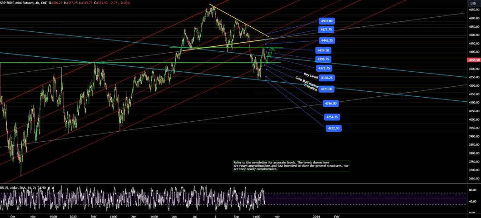481x218 pixels.
Task: Click the 40.00 level on the RSI axis
Action: pyautogui.click(x=473, y=202)
